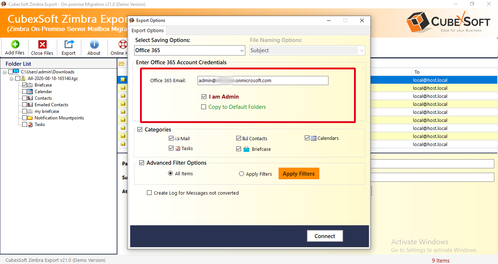Click the Export Options window title icon
This screenshot has width=498, height=264.
[132, 20]
